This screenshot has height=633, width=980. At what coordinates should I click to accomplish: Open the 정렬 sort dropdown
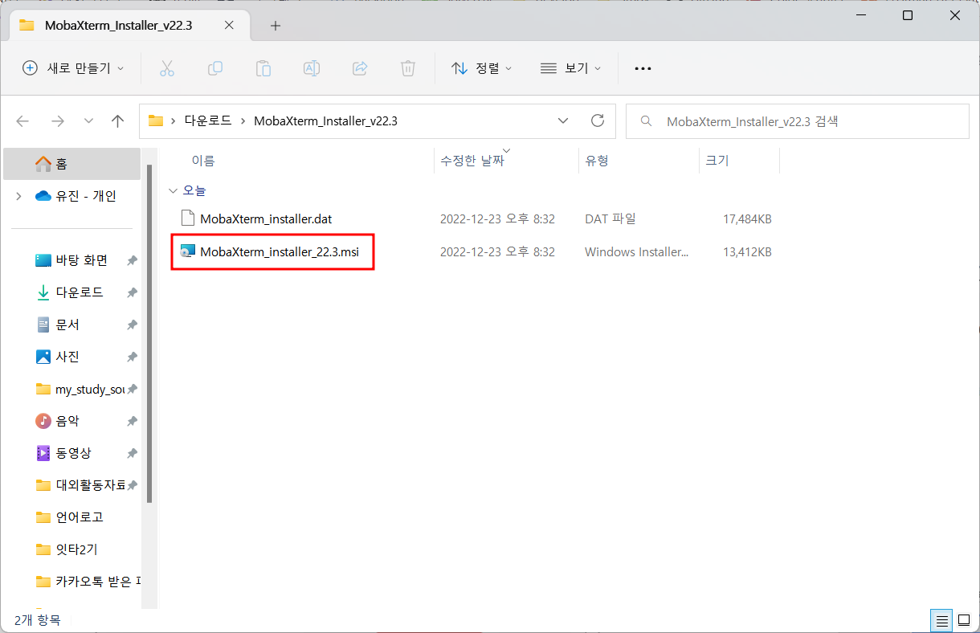[x=481, y=68]
